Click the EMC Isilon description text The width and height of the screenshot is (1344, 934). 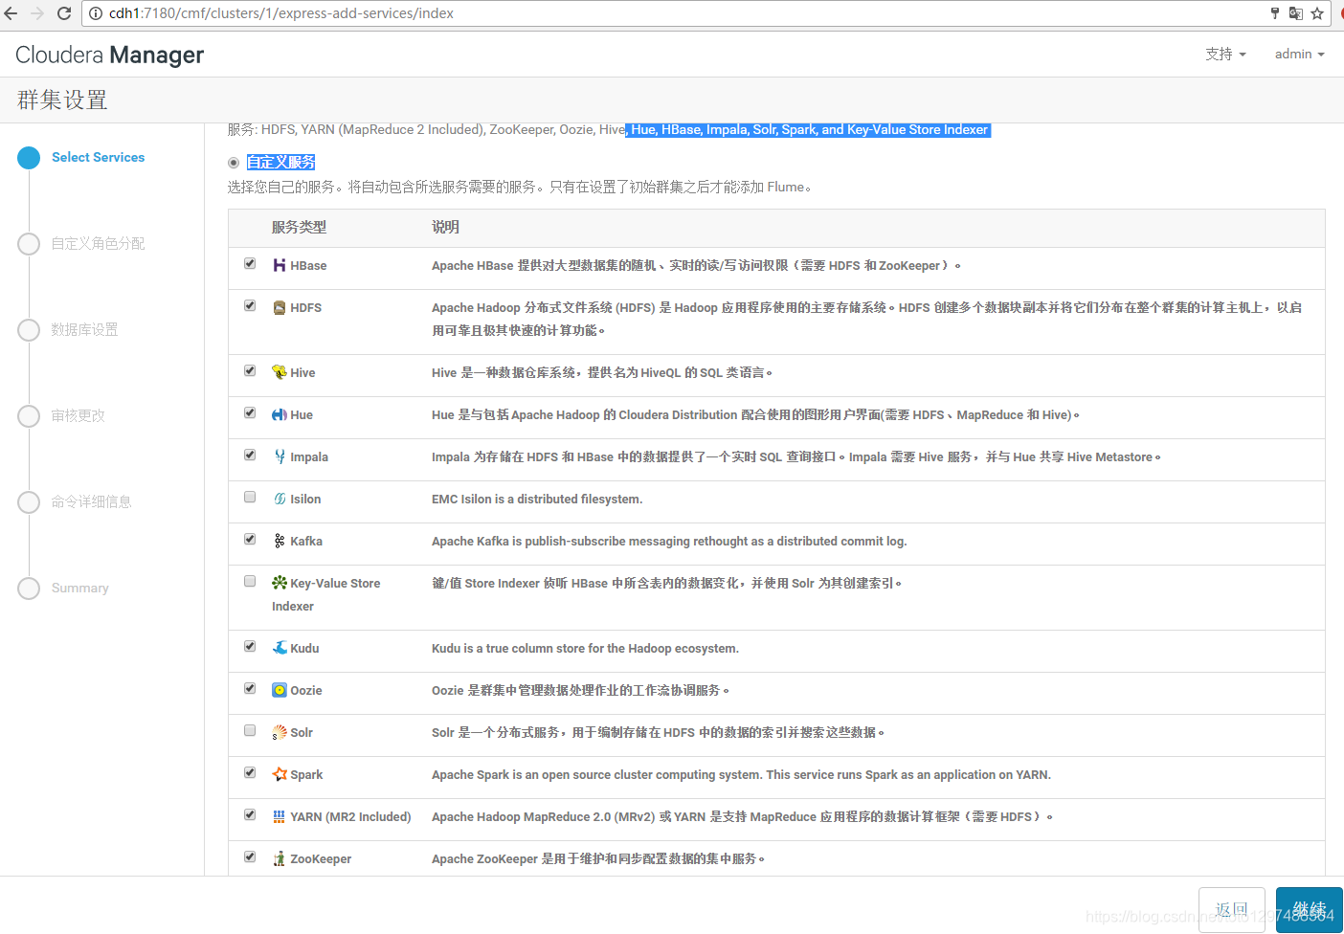pos(537,499)
